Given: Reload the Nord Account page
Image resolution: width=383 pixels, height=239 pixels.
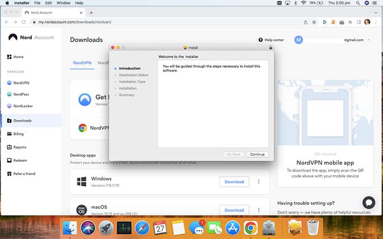Looking at the screenshot, I should click(24, 22).
